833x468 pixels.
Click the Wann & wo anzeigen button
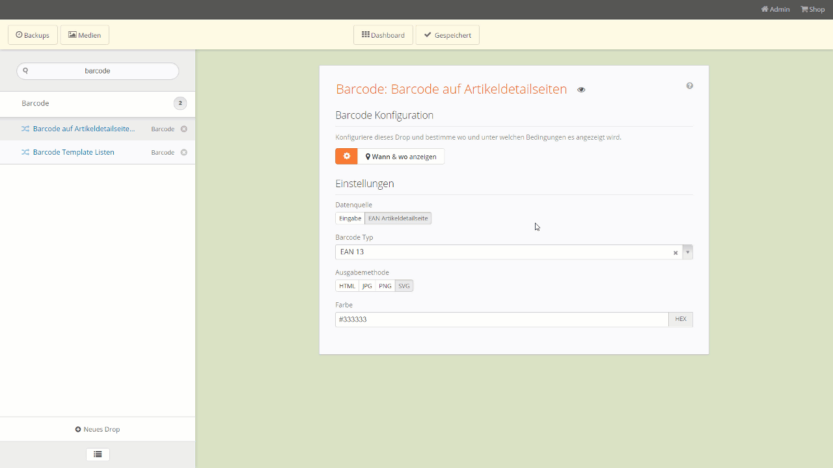[x=401, y=157]
